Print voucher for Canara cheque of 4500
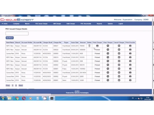Image resolution: width=154 pixels, height=115 pixels. [x=130, y=53]
